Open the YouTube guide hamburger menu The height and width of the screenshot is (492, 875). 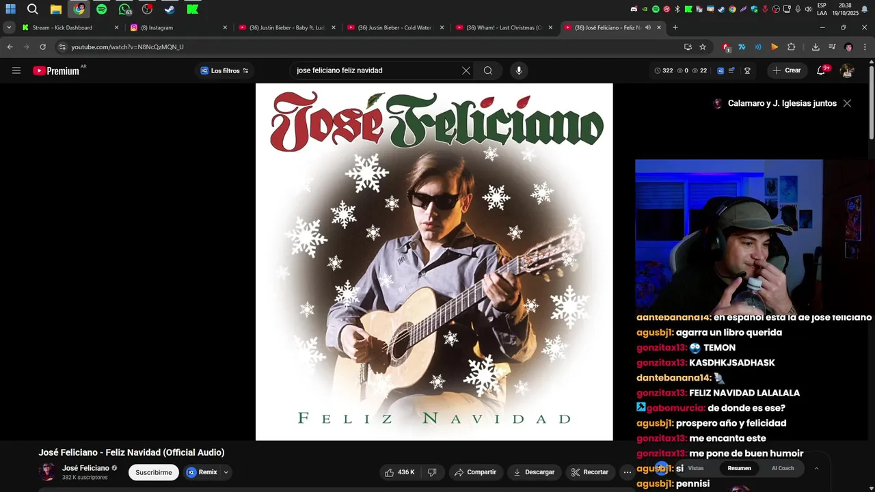coord(16,70)
